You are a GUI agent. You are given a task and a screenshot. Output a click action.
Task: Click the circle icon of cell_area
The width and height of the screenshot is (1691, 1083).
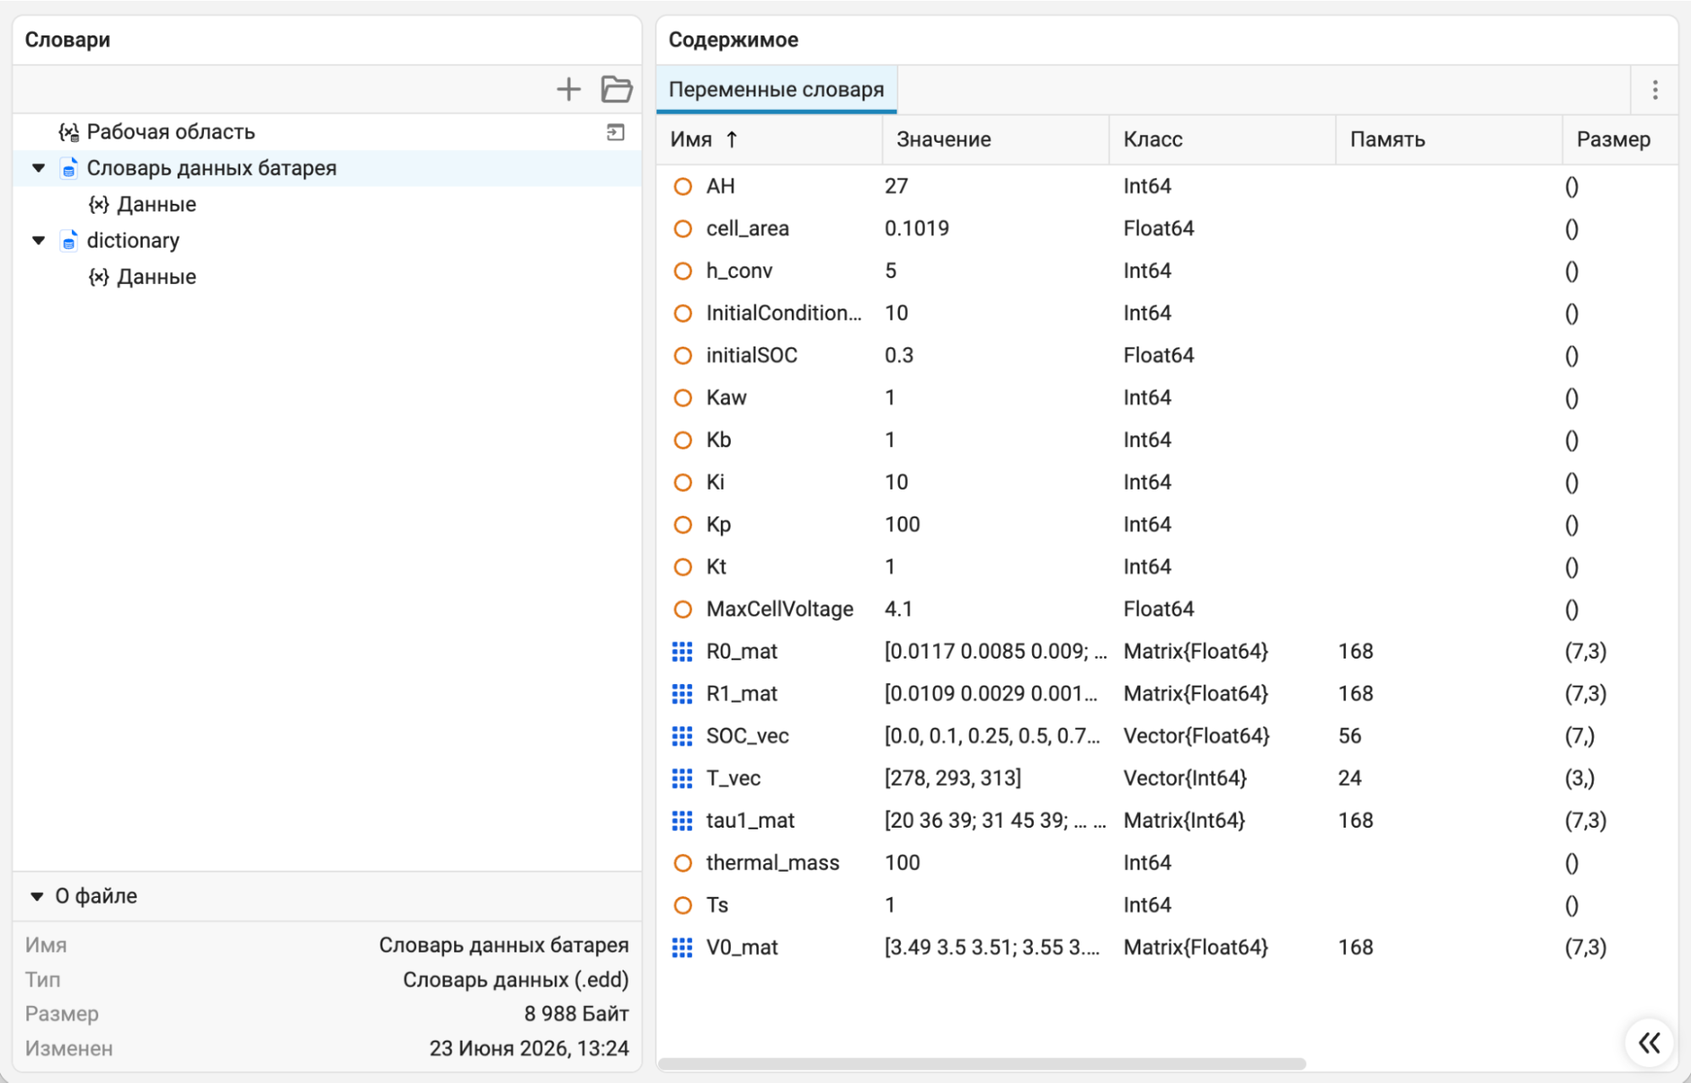(x=683, y=228)
